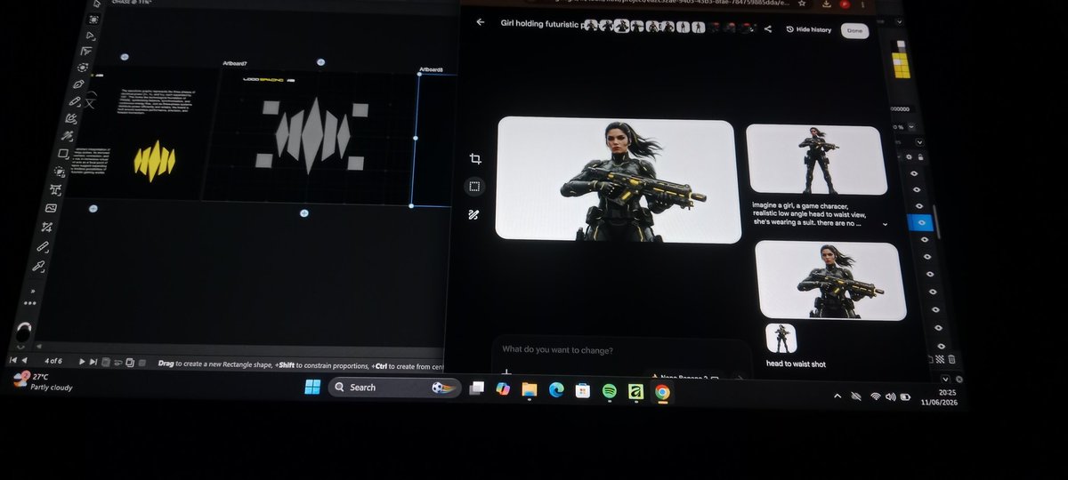Select the Color Picker eyedropper tool

pyautogui.click(x=39, y=266)
